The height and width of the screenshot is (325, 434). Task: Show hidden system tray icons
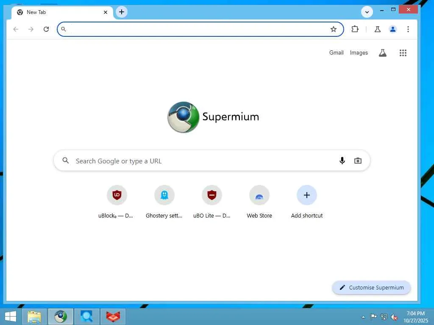click(x=363, y=317)
